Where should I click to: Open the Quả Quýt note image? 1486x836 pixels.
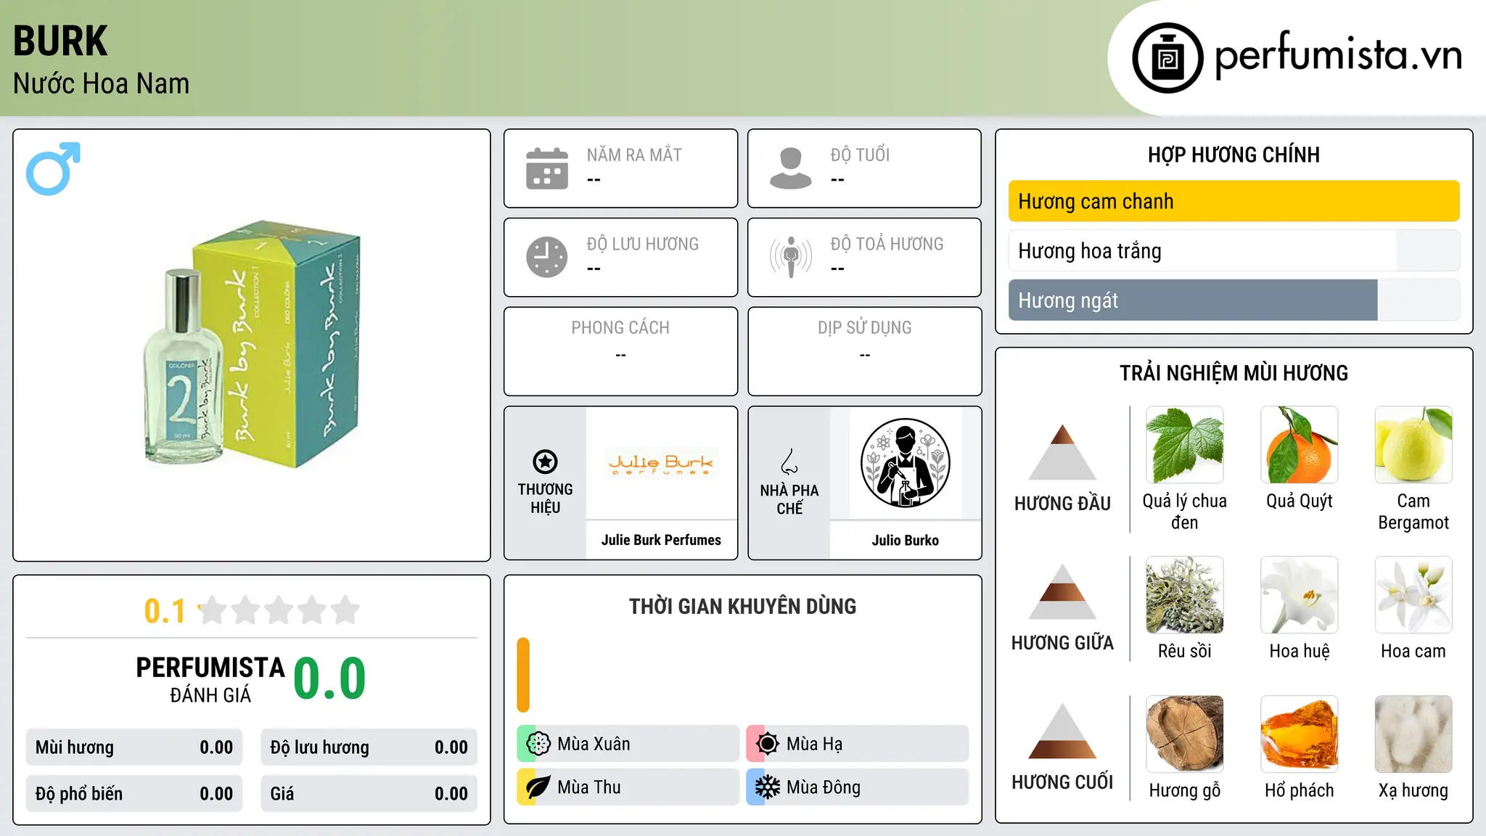[x=1300, y=445]
